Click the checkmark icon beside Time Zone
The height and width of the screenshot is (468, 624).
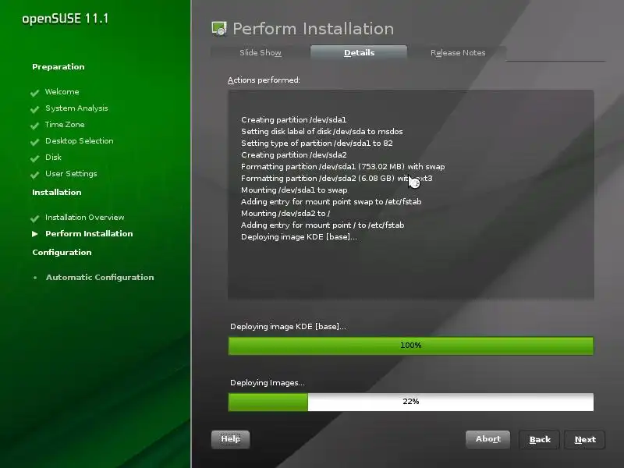pyautogui.click(x=35, y=126)
